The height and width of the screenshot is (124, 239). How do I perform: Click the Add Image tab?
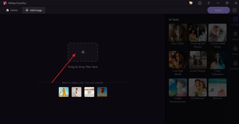click(x=34, y=10)
